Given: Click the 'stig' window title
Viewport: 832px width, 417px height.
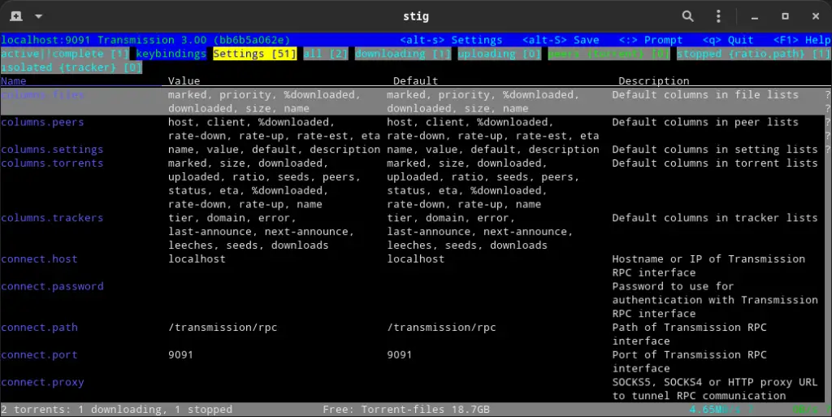Looking at the screenshot, I should pyautogui.click(x=415, y=16).
